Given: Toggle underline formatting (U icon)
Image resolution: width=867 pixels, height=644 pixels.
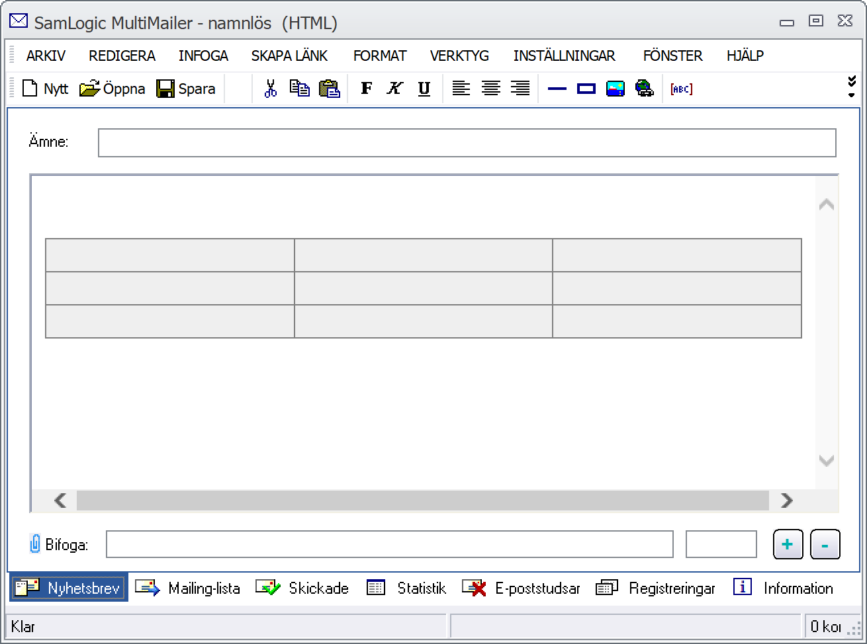Looking at the screenshot, I should point(424,89).
